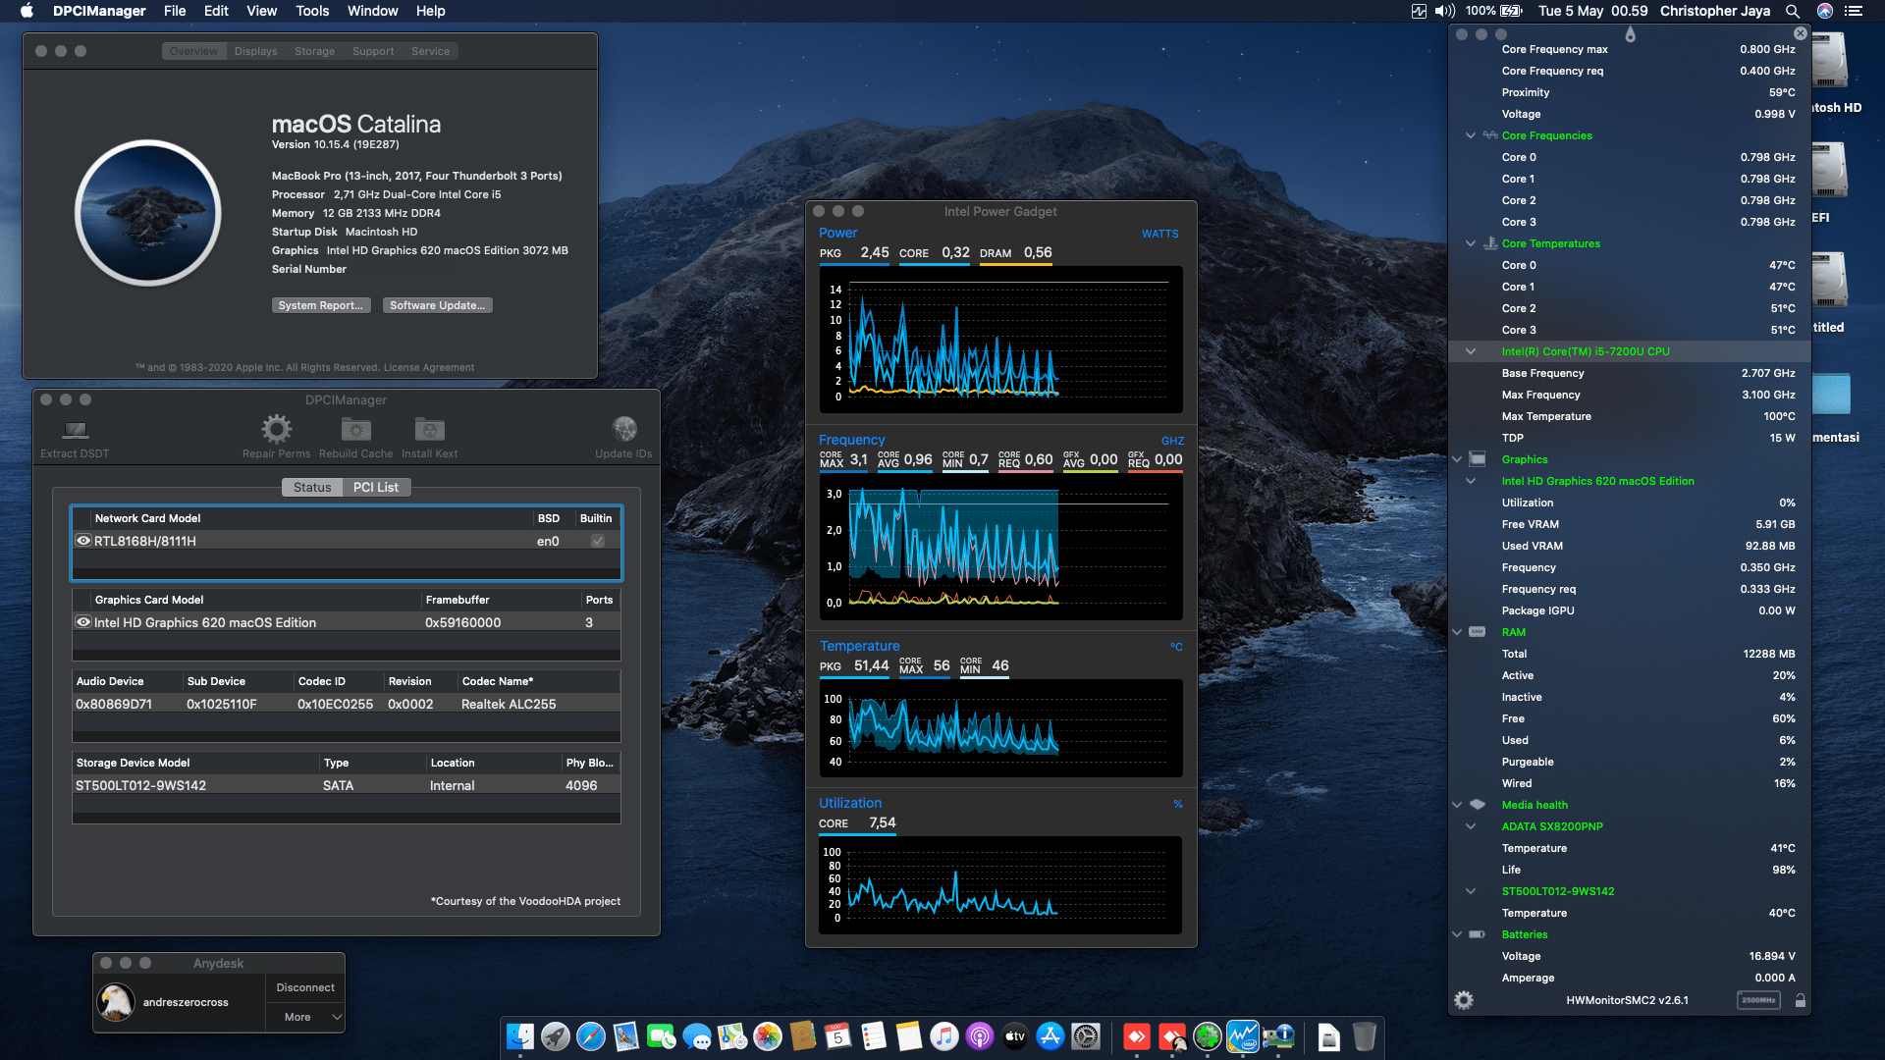The image size is (1885, 1060).
Task: Open the File menu
Action: [x=175, y=11]
